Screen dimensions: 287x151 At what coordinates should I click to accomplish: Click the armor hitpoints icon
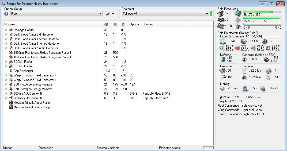click(244, 41)
